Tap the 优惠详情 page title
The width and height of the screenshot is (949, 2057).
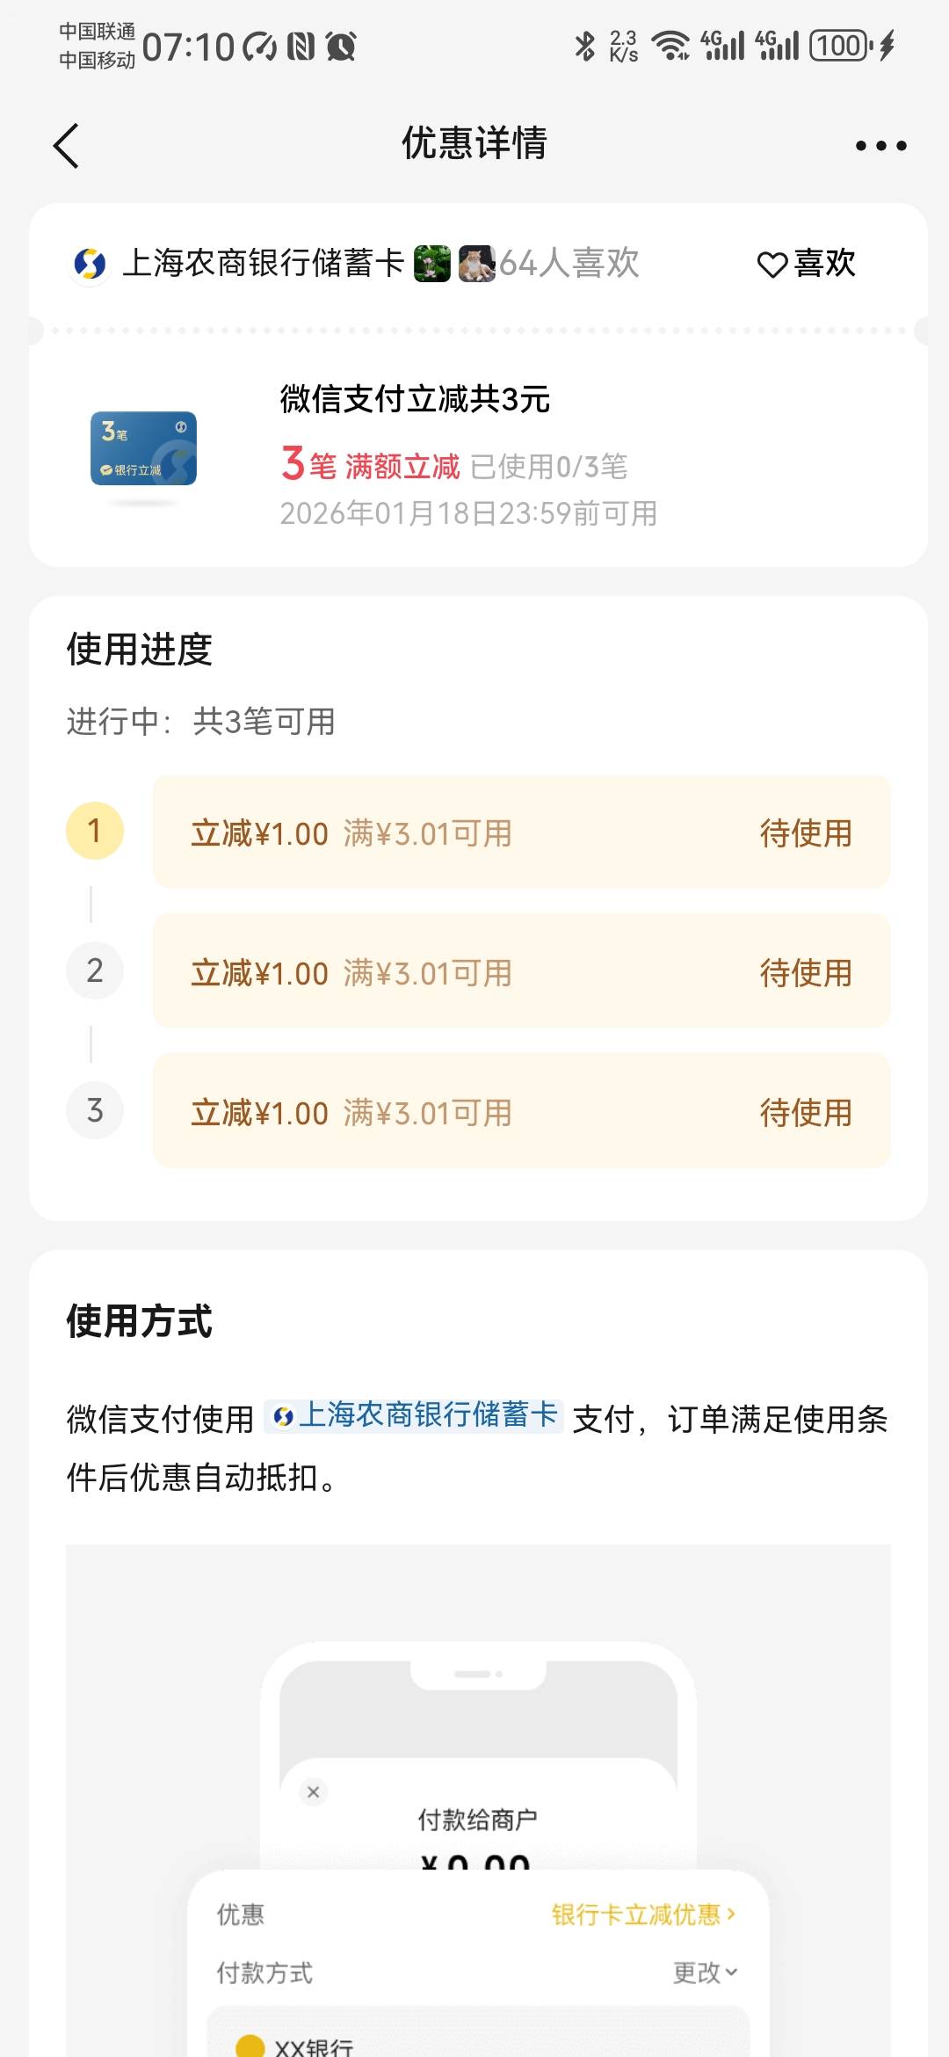(474, 143)
